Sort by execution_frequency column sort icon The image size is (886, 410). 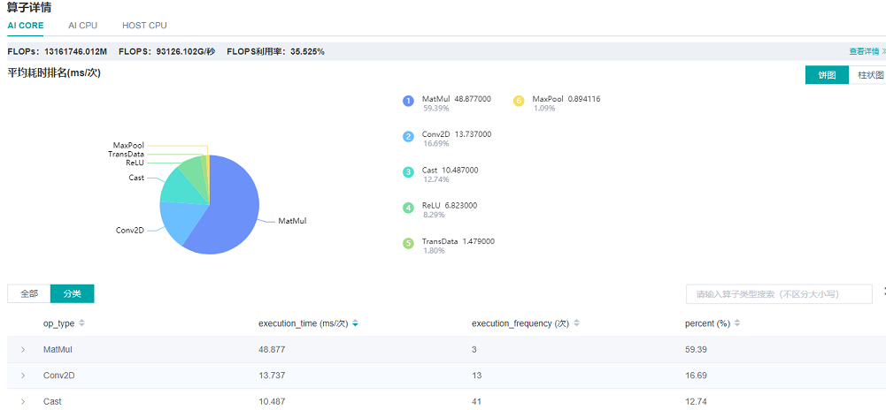[x=577, y=323]
